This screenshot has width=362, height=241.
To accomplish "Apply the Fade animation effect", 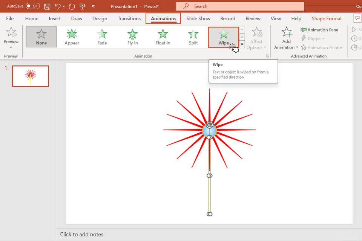I will [102, 37].
